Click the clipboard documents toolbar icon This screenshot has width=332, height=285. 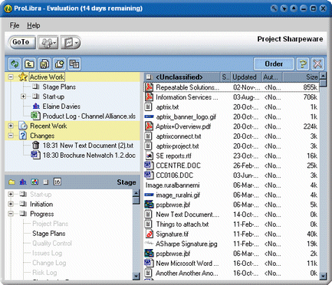tap(44, 64)
